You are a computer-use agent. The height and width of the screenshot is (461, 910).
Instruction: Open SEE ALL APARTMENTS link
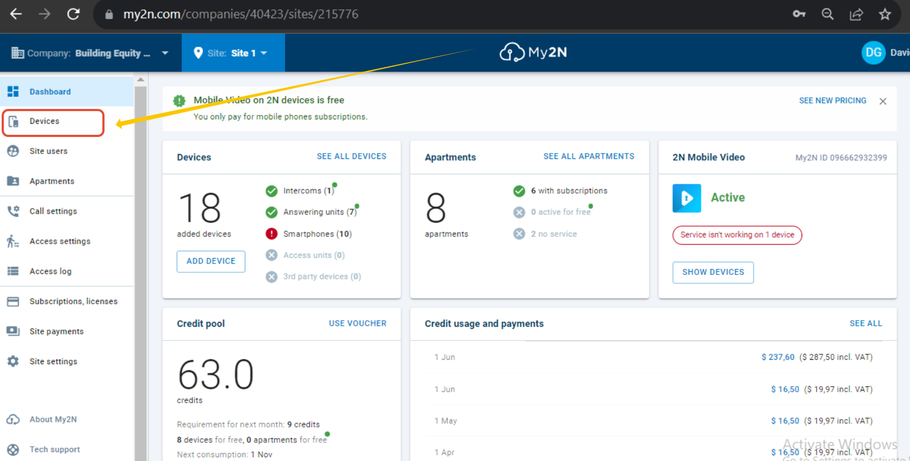pos(589,156)
